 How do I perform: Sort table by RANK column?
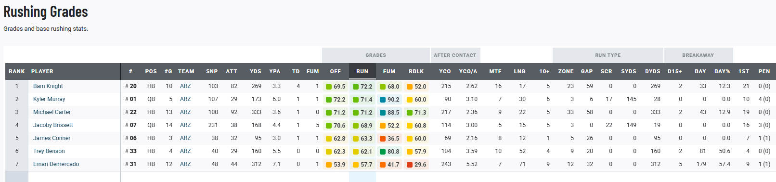pyautogui.click(x=17, y=71)
